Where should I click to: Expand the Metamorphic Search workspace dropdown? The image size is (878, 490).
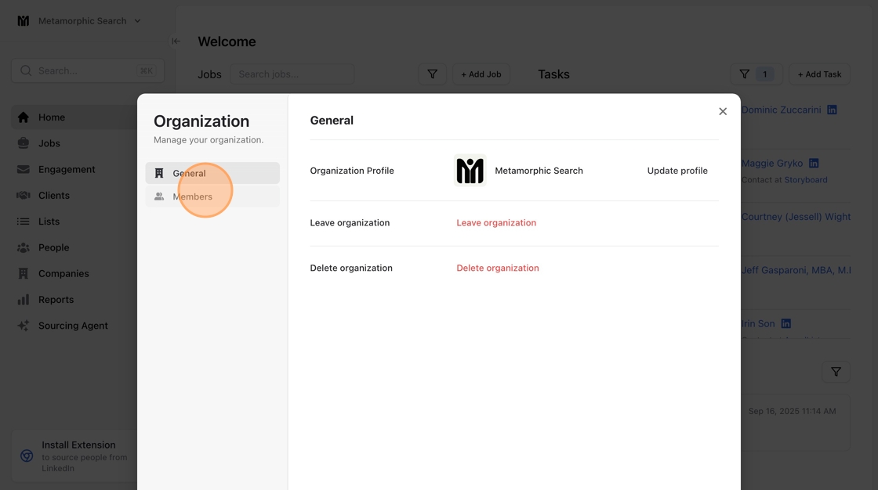(137, 21)
